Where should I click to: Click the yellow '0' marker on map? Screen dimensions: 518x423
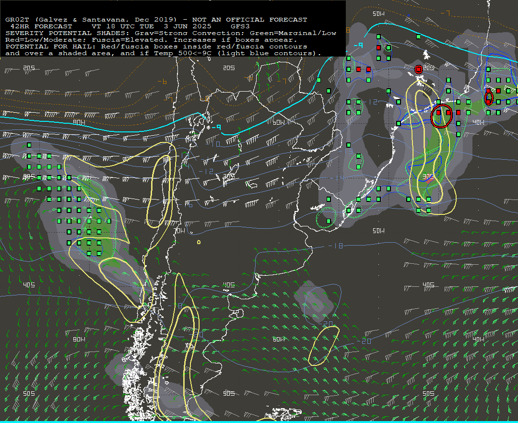pyautogui.click(x=199, y=242)
